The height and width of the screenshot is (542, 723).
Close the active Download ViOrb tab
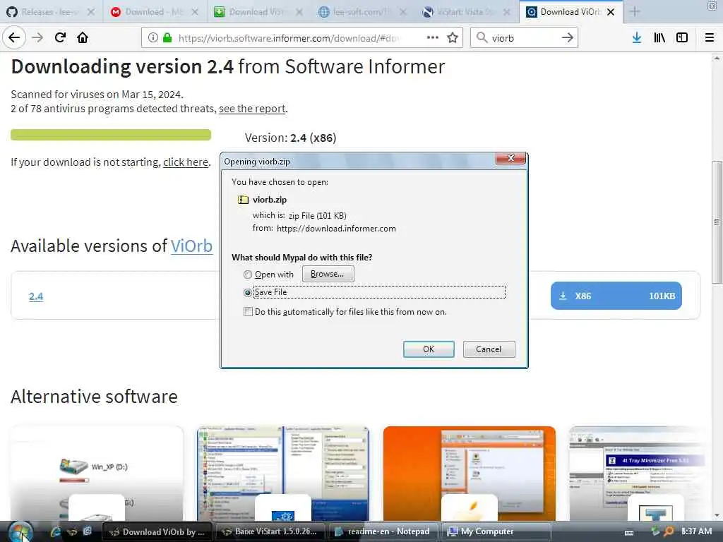(x=611, y=12)
